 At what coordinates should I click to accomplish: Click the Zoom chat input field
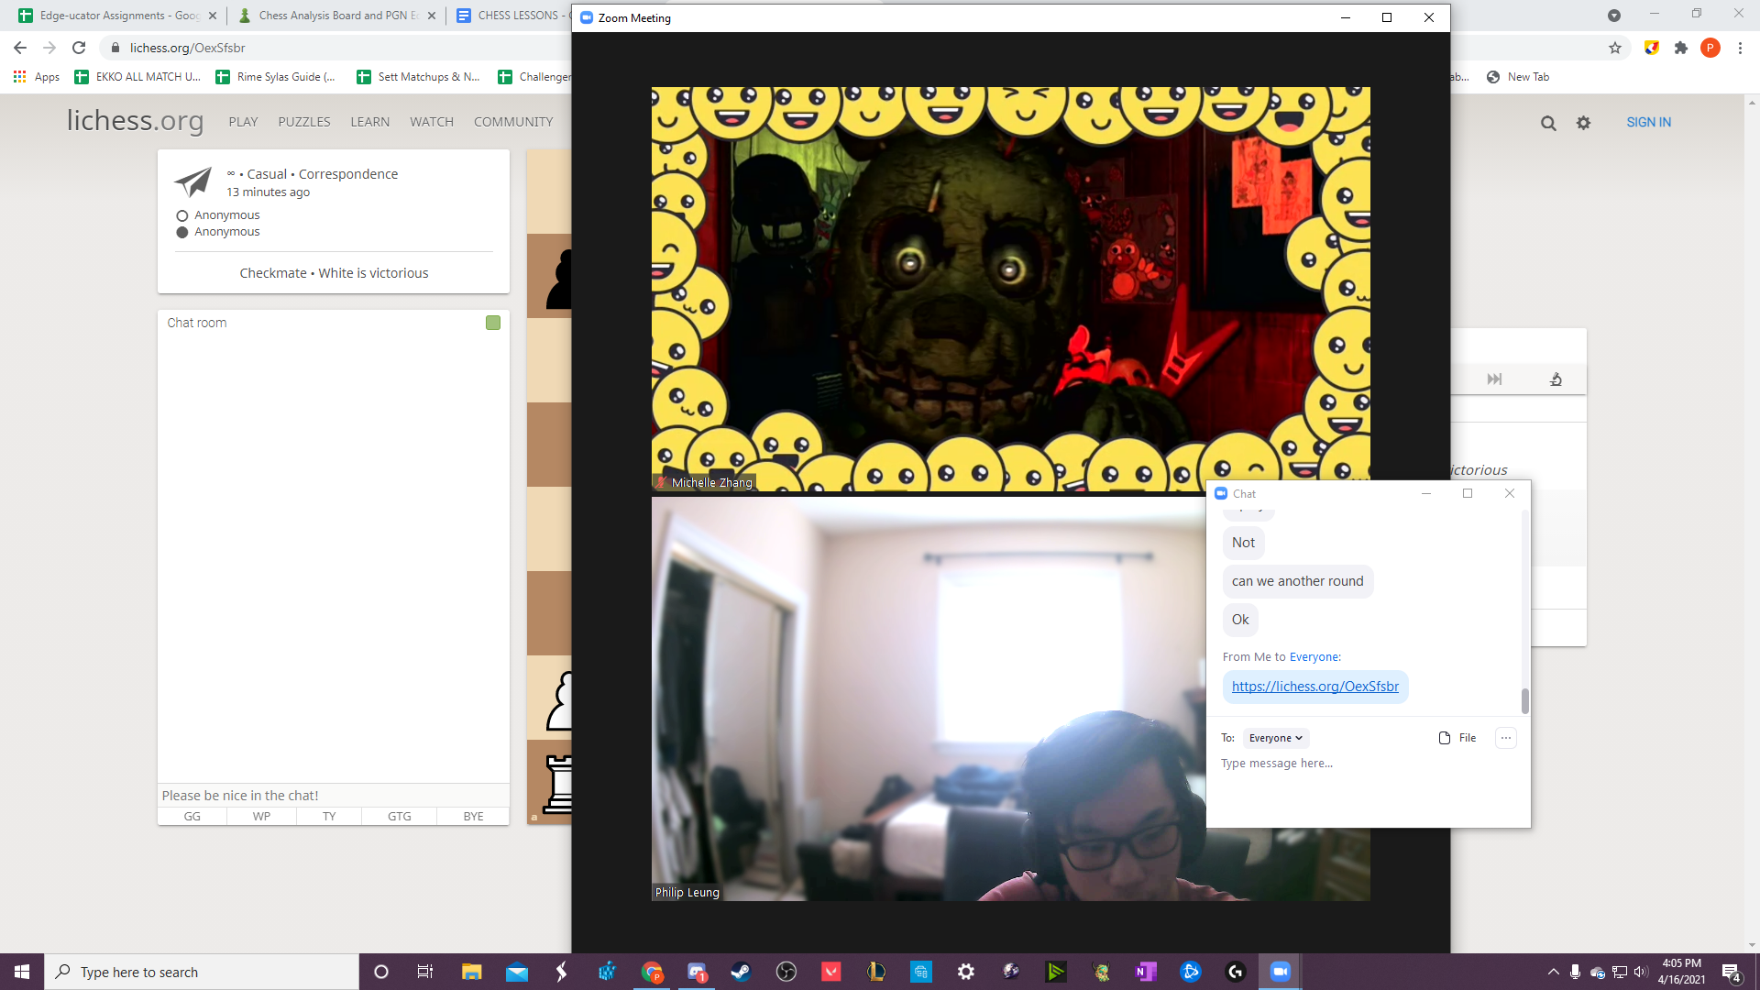click(1277, 763)
